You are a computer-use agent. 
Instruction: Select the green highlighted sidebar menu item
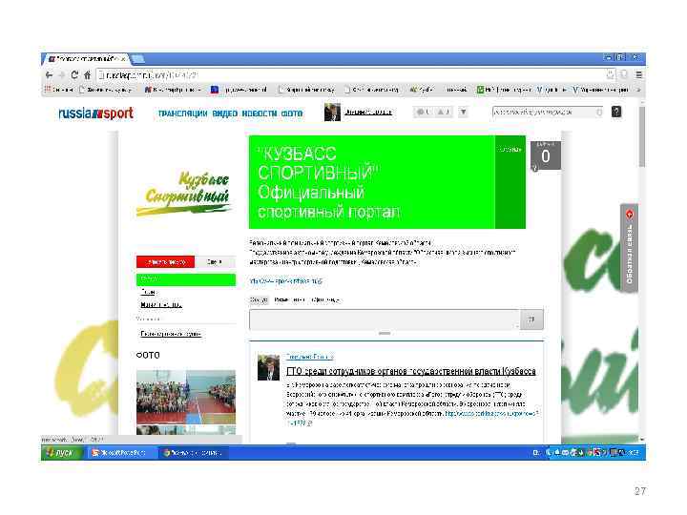pyautogui.click(x=186, y=279)
